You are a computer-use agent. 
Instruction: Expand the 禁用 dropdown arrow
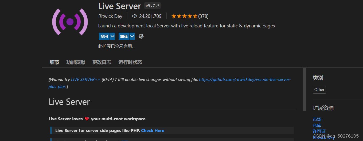click(112, 36)
